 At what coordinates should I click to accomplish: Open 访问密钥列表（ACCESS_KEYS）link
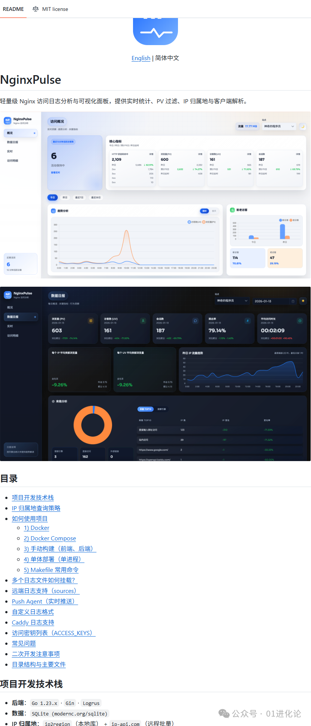coord(54,633)
